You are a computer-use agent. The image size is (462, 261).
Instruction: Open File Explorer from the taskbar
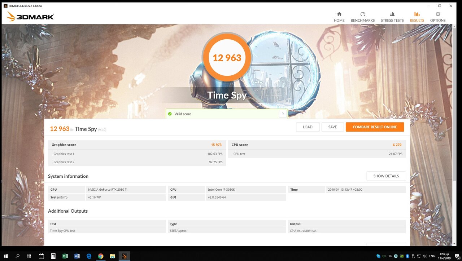(113, 256)
